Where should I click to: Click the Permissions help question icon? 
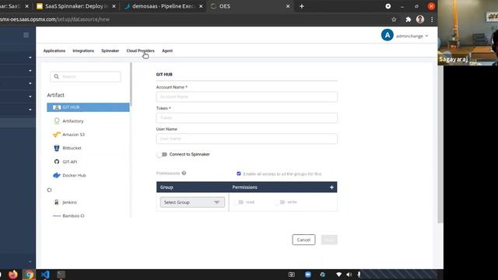point(184,173)
